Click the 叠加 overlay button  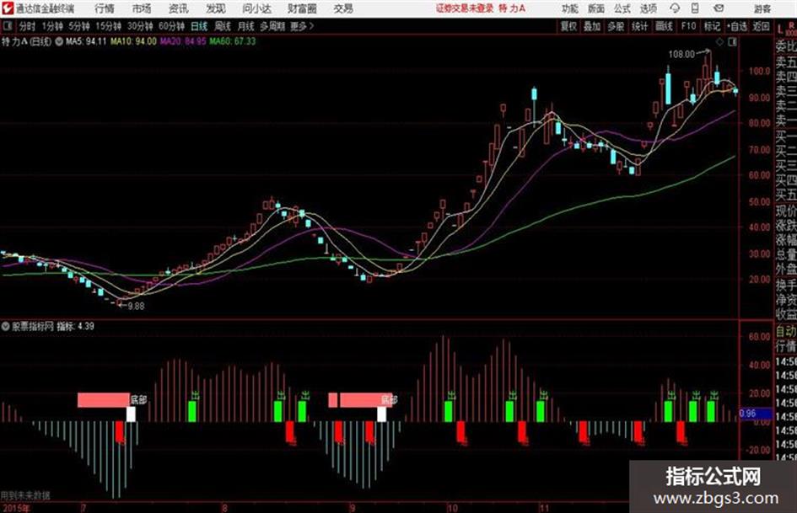coord(592,26)
